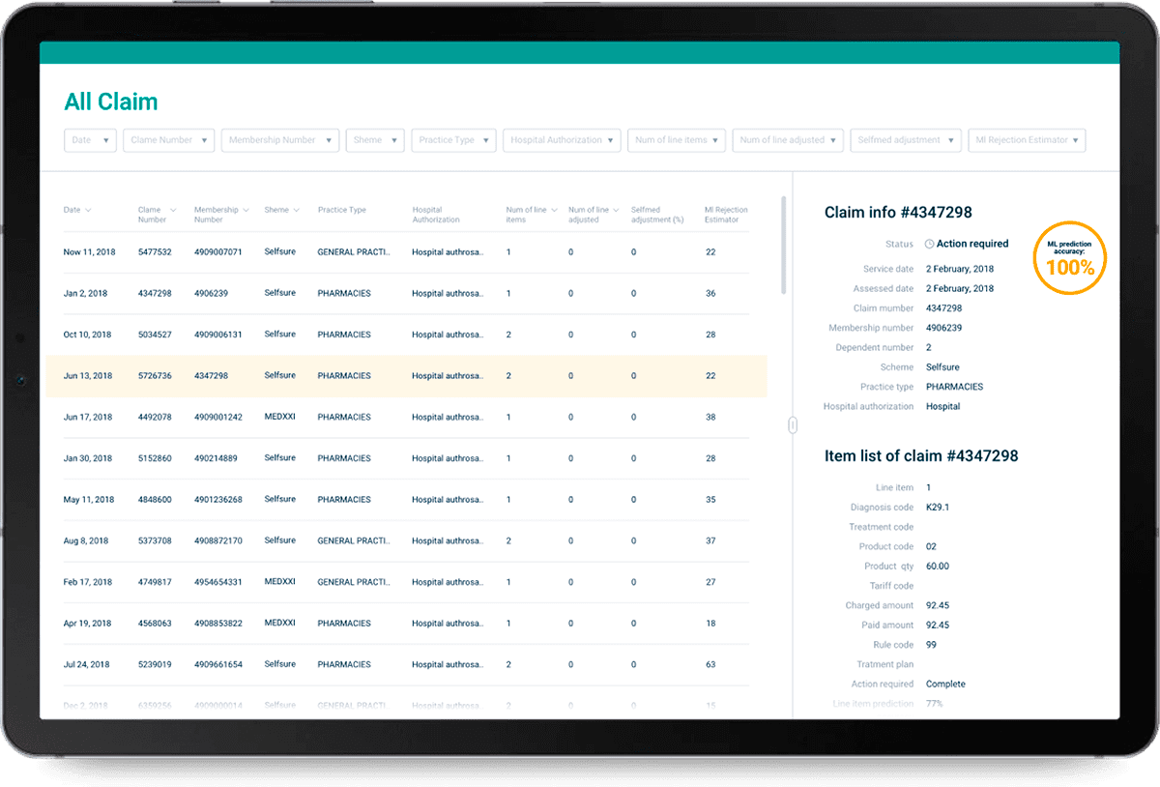The width and height of the screenshot is (1160, 787).
Task: Click the ML prediction accuracy 100% badge
Action: click(x=1070, y=257)
